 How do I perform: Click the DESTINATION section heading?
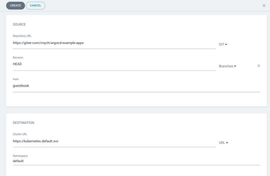click(x=23, y=123)
